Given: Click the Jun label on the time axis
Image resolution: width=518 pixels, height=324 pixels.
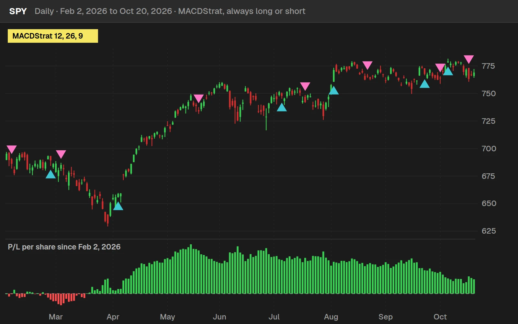Looking at the screenshot, I should (x=220, y=317).
